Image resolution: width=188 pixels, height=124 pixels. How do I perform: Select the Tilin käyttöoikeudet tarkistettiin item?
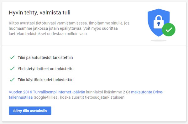point(45,80)
